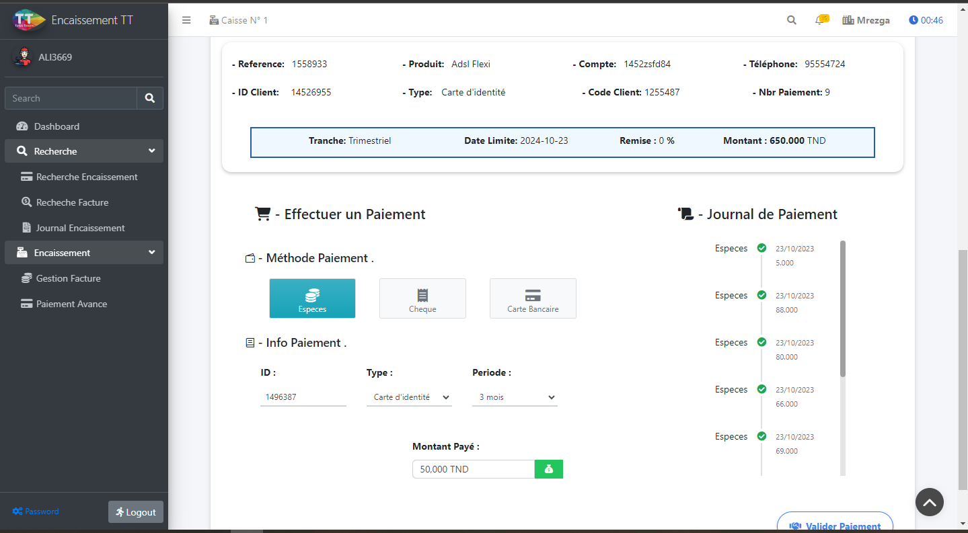Select Carte Bancaire payment method
Viewport: 968px width, 533px height.
click(533, 298)
